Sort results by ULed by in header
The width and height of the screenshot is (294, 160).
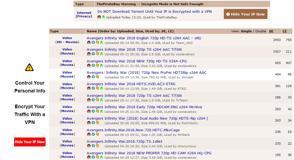[x=153, y=31]
